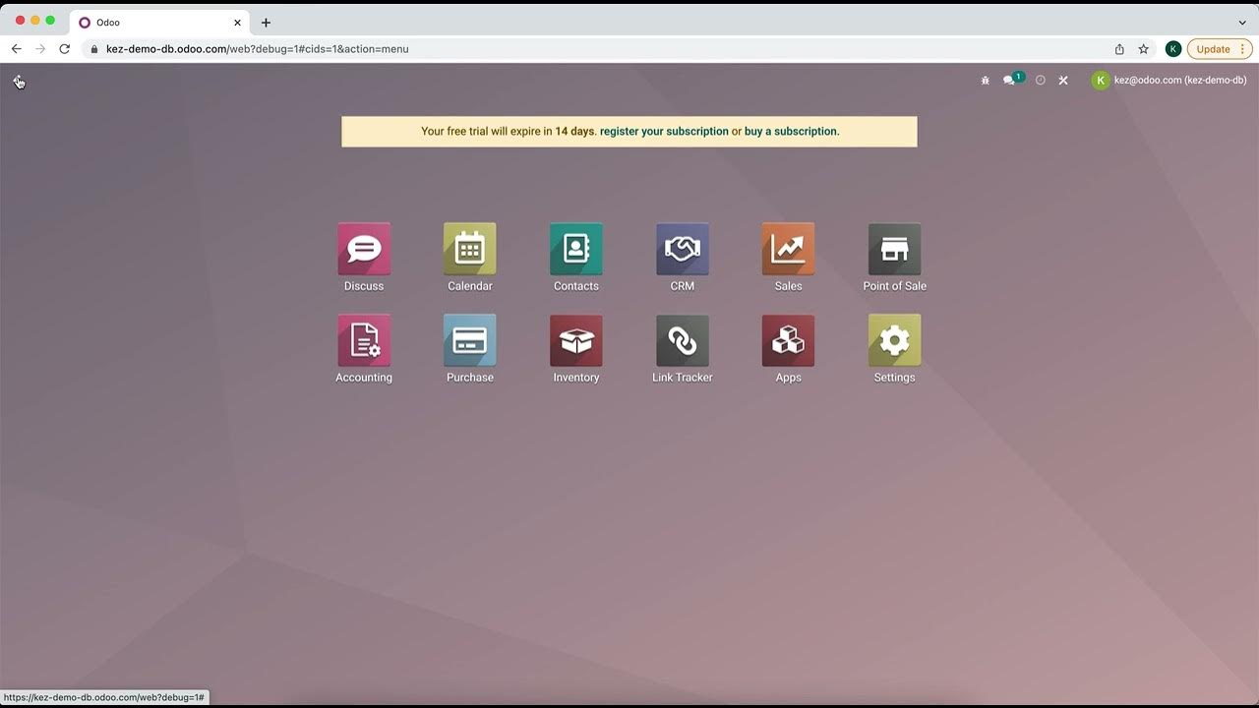Click the Chrome Update button
This screenshot has height=708, width=1259.
[1220, 49]
